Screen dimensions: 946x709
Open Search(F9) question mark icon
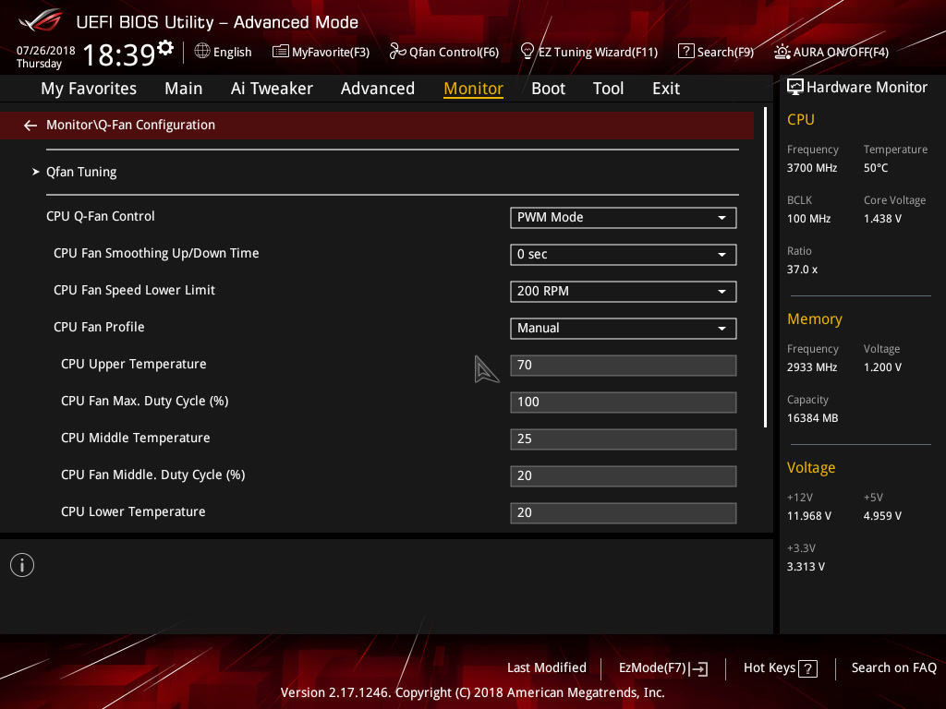pyautogui.click(x=685, y=52)
